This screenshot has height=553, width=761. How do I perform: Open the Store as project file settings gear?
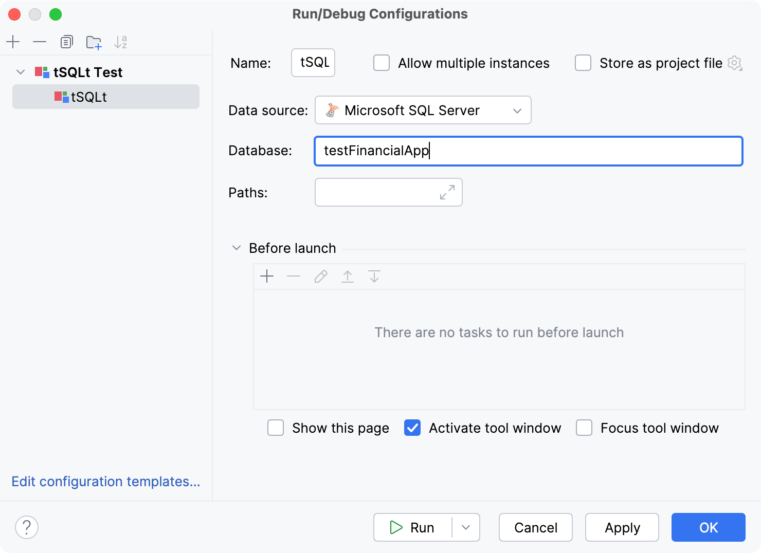(735, 63)
